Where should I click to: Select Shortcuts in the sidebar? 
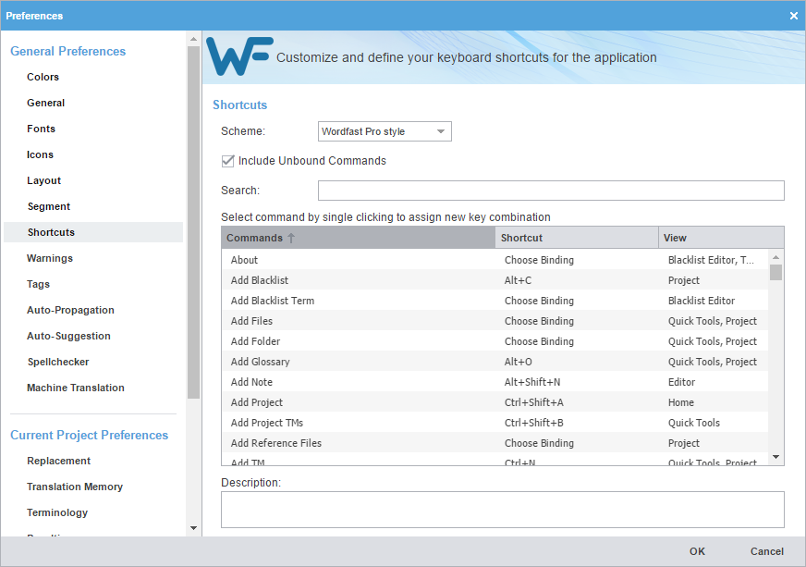click(x=93, y=232)
